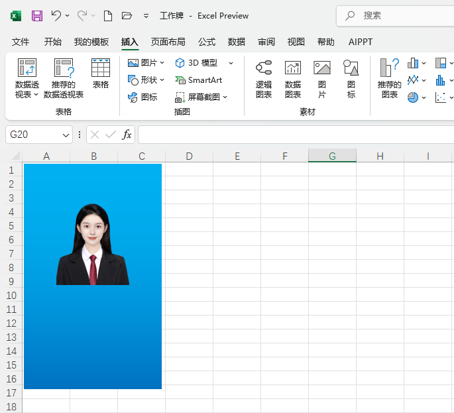Click the Excel app logo icon

[16, 16]
